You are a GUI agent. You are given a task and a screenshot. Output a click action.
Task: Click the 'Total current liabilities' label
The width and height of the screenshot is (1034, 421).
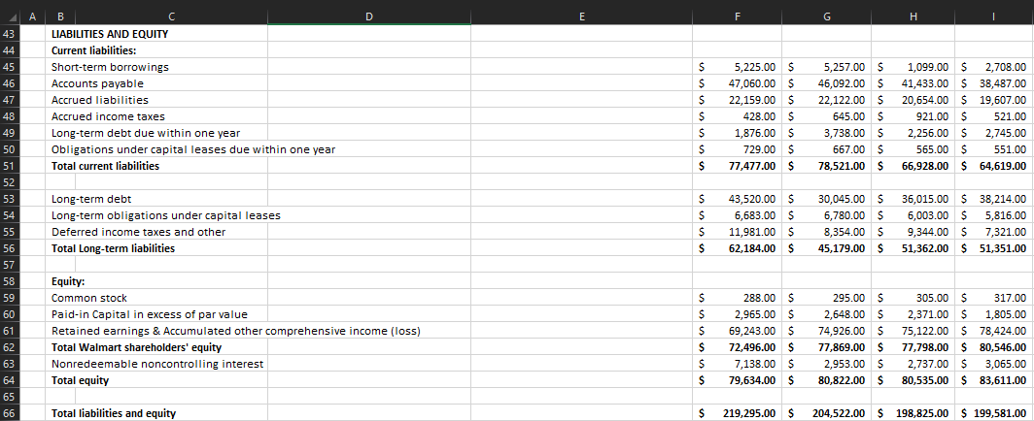[106, 166]
